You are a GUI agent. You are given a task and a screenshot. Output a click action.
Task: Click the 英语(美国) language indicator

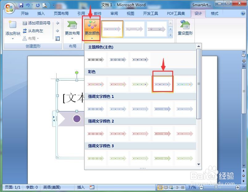tap(52, 187)
